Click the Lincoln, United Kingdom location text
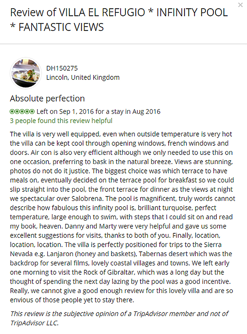 tap(83, 77)
